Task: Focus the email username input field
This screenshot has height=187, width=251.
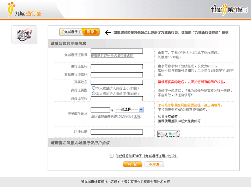Action: pyautogui.click(x=100, y=110)
